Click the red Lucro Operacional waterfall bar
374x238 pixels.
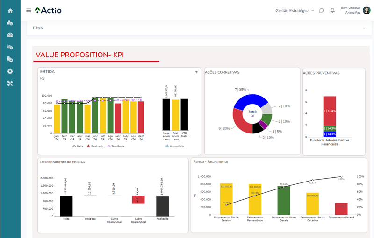tap(138, 200)
